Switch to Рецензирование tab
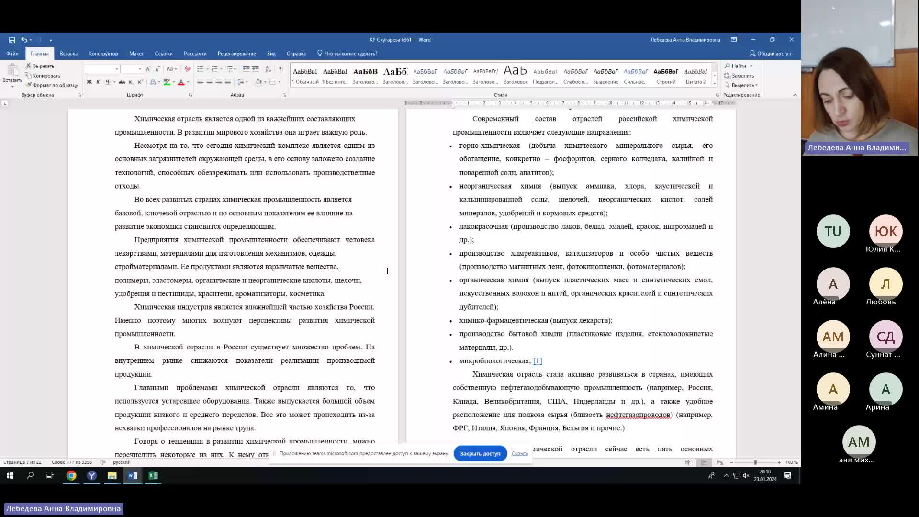The image size is (919, 517). click(x=236, y=54)
